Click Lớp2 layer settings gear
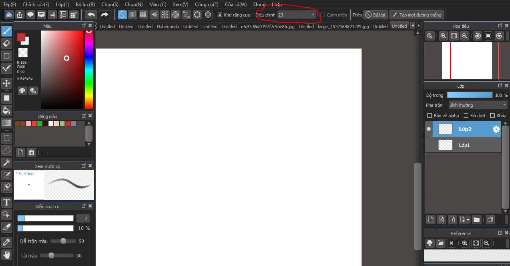Screen dimensions: 510x266 [496, 129]
